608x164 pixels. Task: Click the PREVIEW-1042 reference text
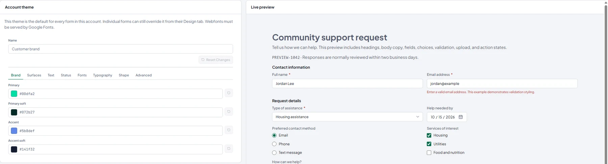pos(286,57)
